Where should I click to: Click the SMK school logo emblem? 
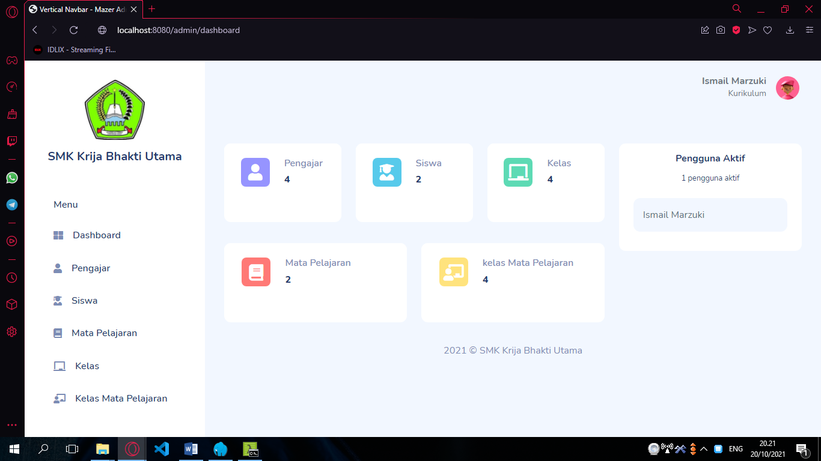point(115,110)
